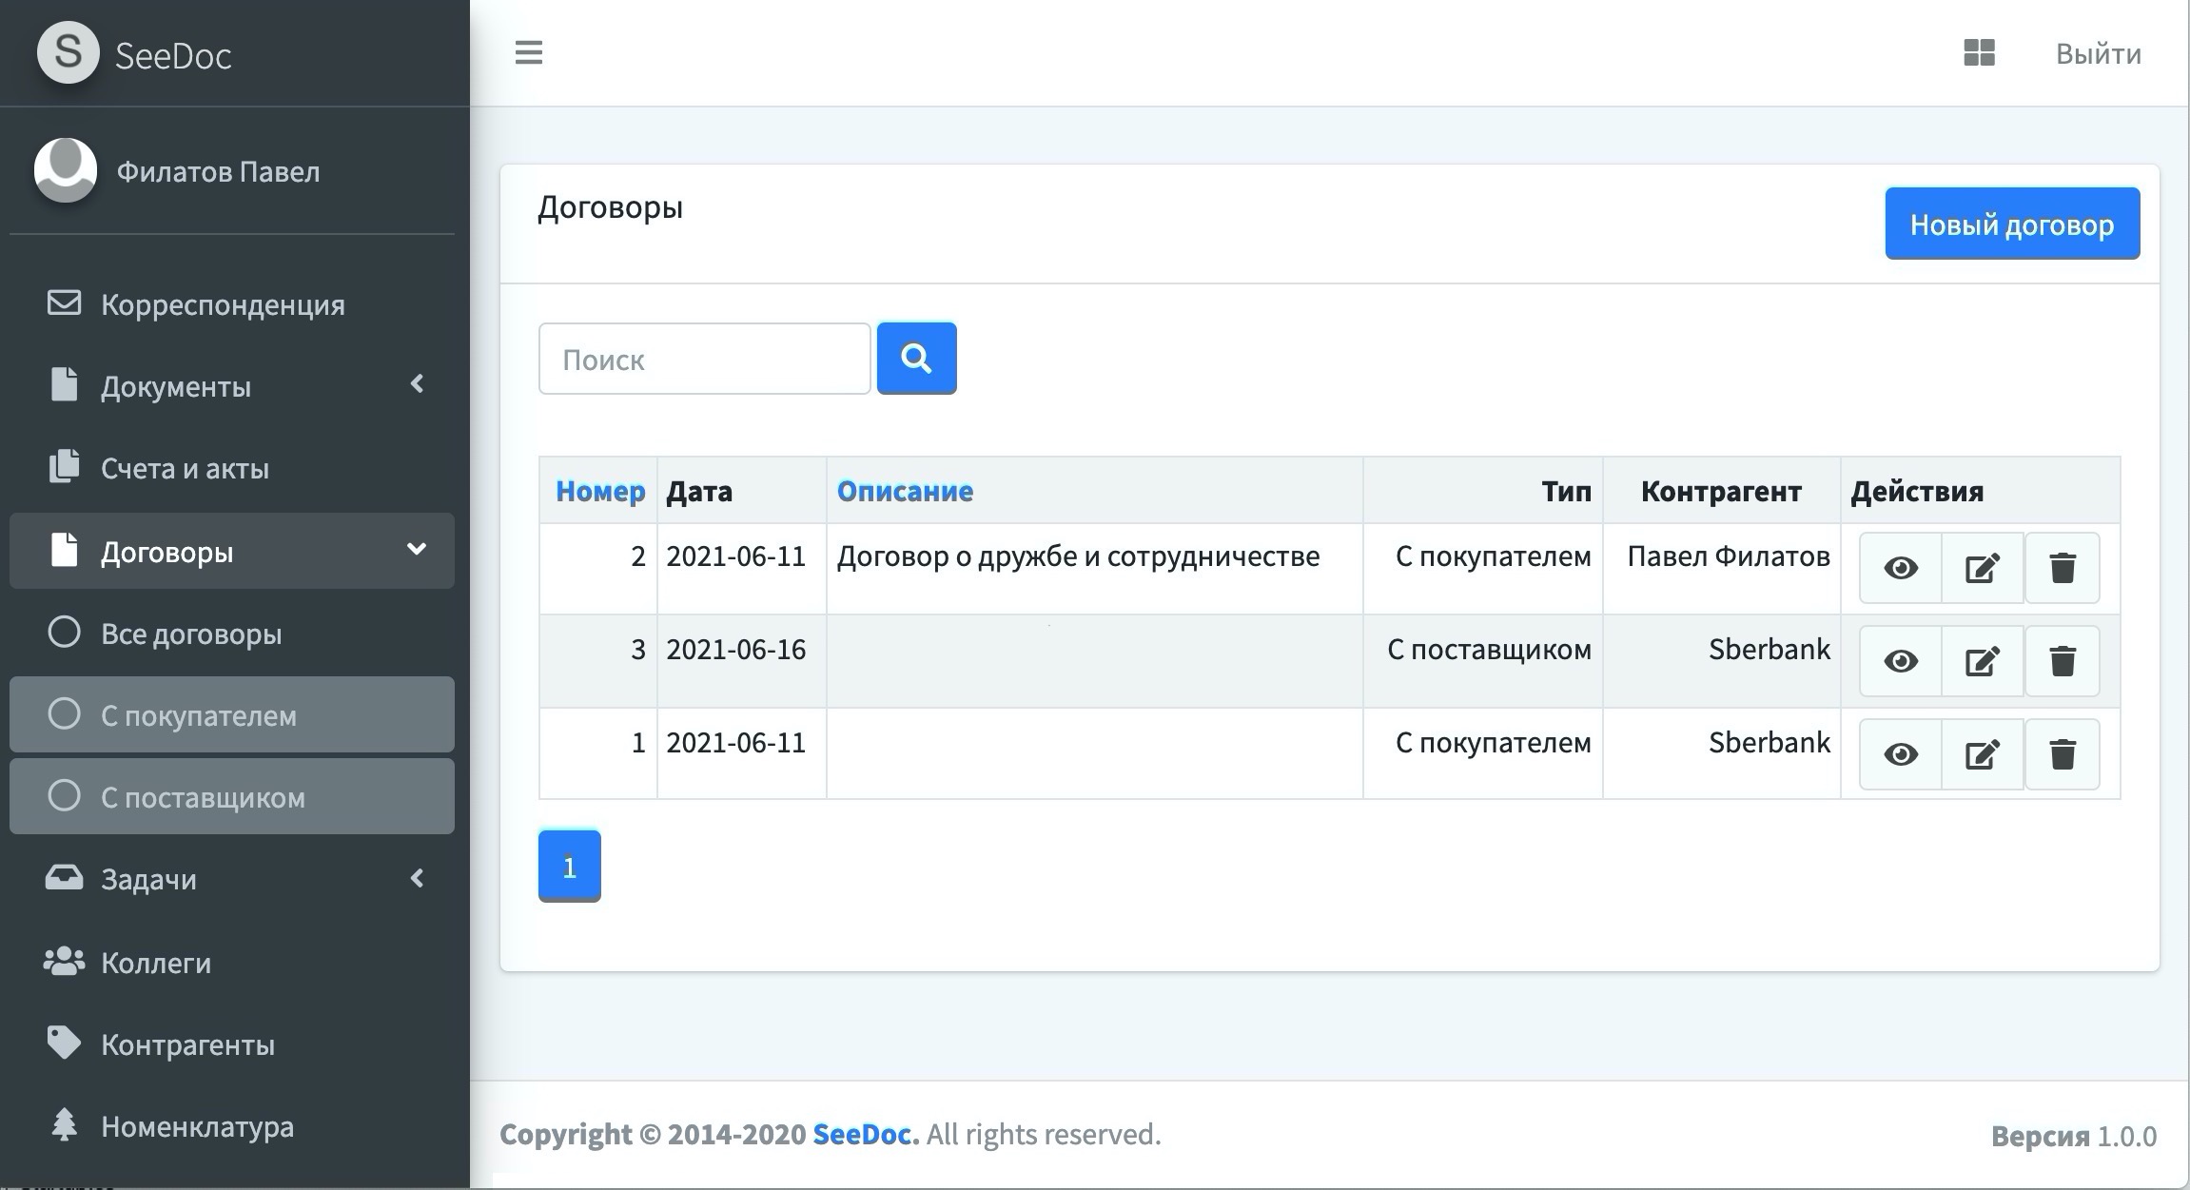
Task: Click Филатов Павел user avatar
Action: click(66, 170)
